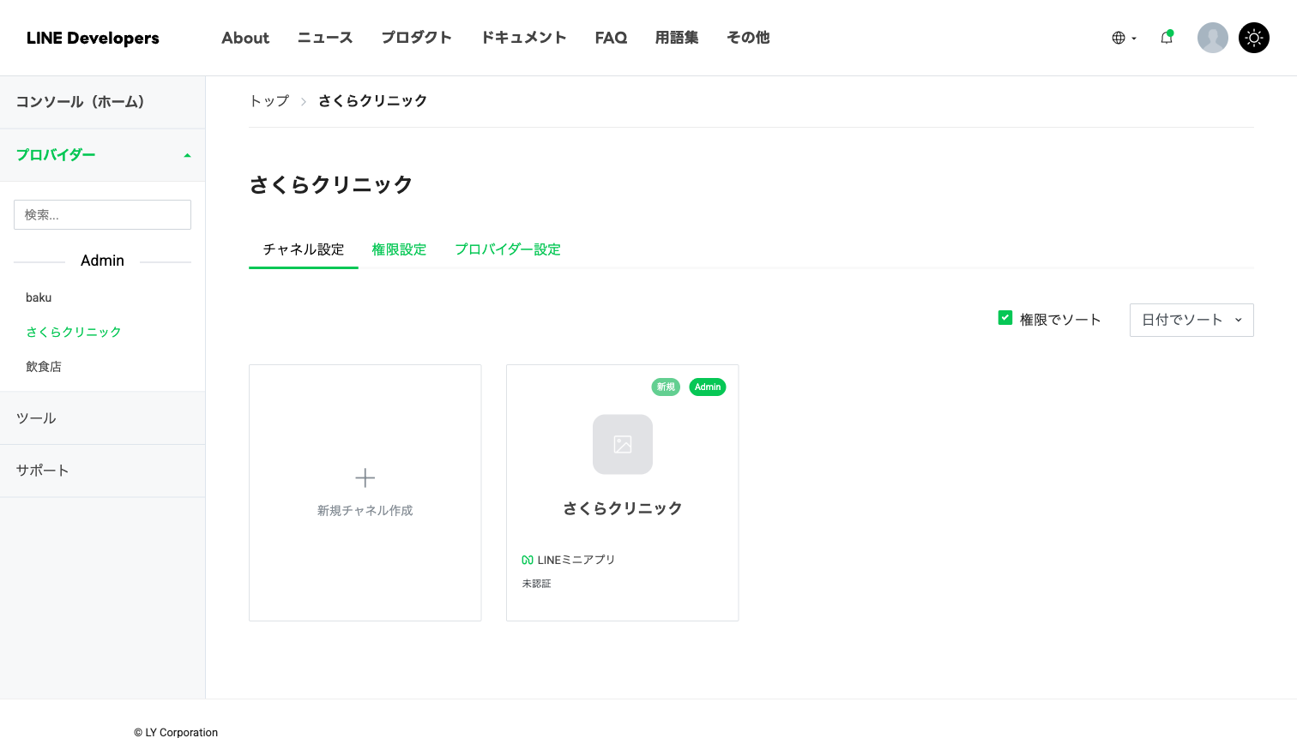Click the トップ breadcrumb link
This screenshot has height=738, width=1297.
click(269, 101)
